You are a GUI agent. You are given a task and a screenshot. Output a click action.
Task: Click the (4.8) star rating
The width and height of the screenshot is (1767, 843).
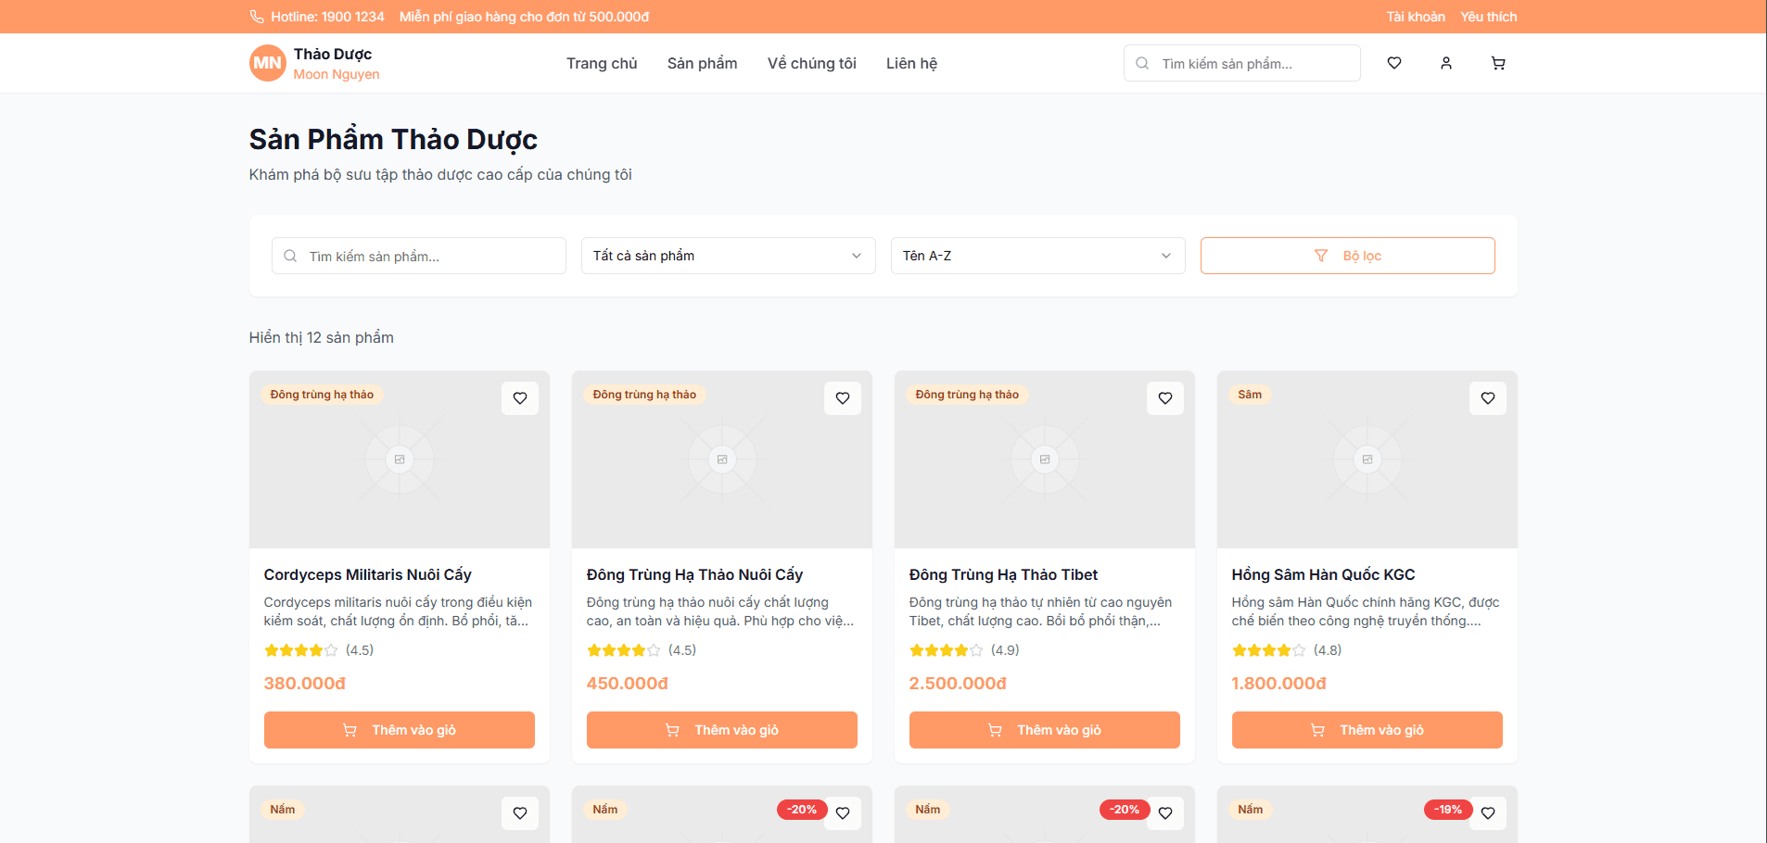click(1287, 650)
